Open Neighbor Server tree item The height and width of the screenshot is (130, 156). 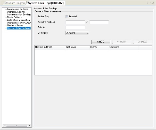coord(15,25)
